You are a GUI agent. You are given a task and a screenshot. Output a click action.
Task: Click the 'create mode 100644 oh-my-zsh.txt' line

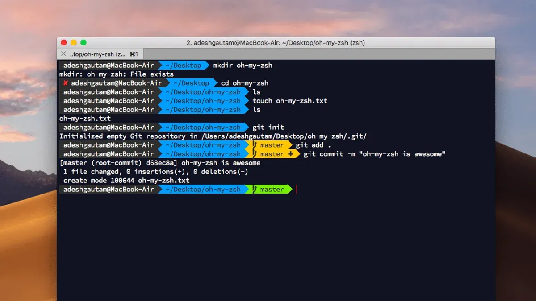(x=126, y=181)
